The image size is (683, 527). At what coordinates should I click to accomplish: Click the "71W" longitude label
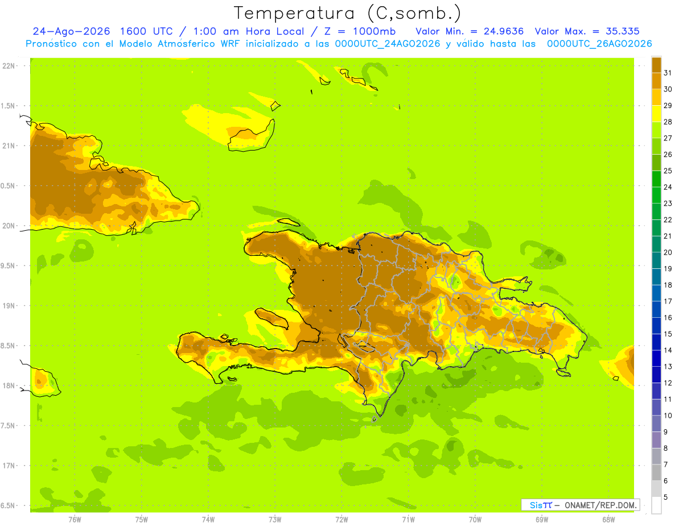408,520
